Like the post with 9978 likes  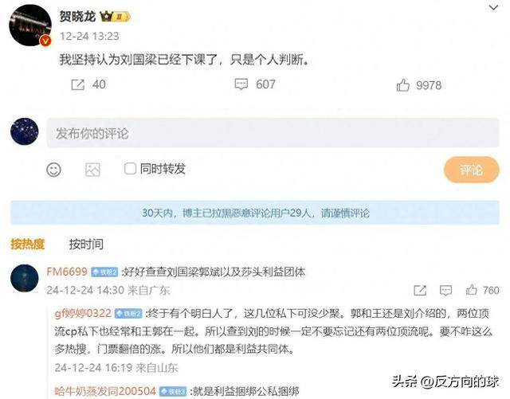[x=402, y=85]
